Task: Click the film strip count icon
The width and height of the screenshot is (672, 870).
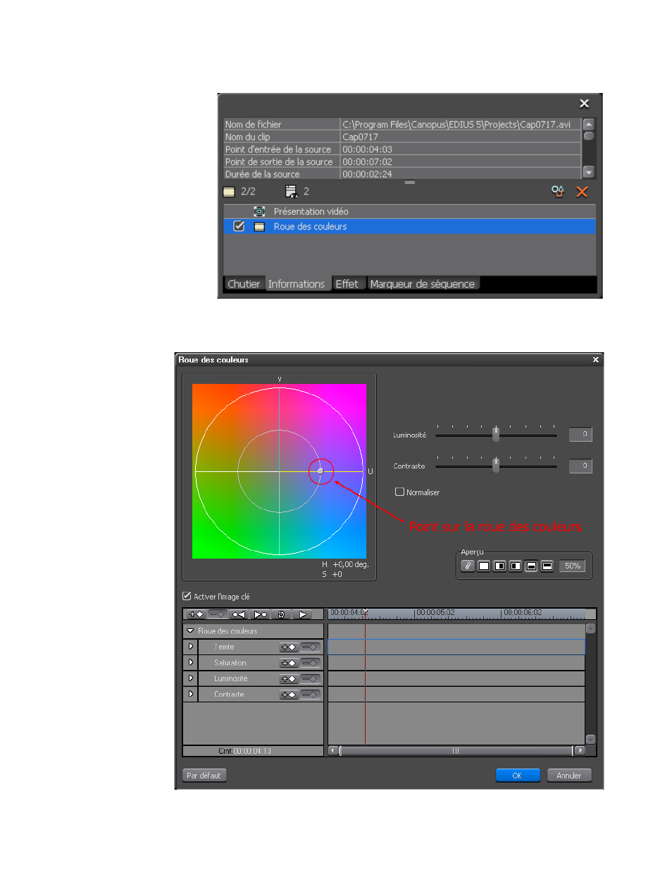Action: click(x=229, y=192)
